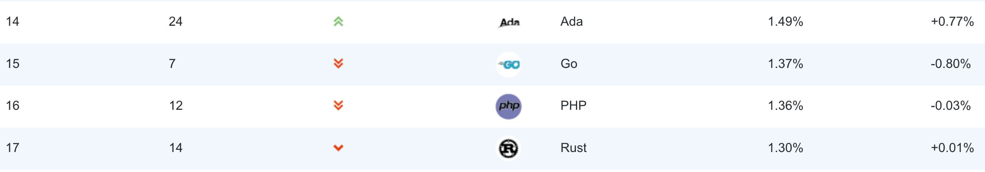
Task: Click the Go gopher logo
Action: pos(509,64)
